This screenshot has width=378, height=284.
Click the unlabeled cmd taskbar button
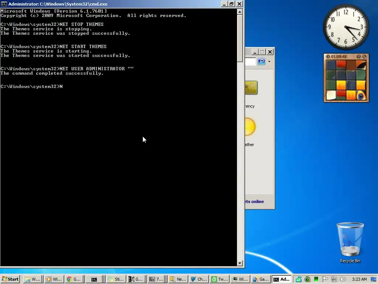point(94,279)
